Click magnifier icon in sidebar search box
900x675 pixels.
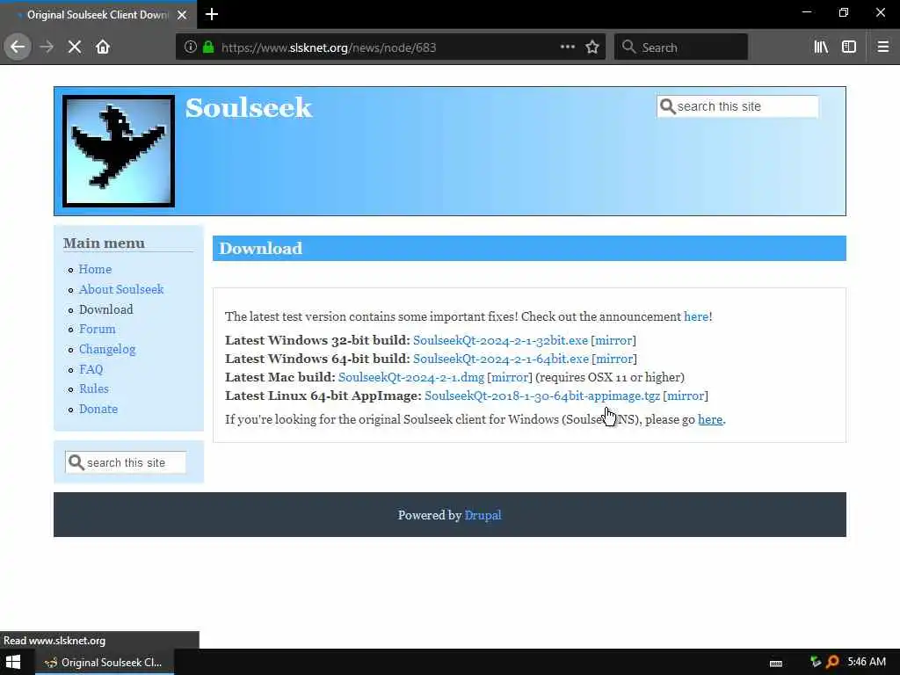pyautogui.click(x=76, y=462)
